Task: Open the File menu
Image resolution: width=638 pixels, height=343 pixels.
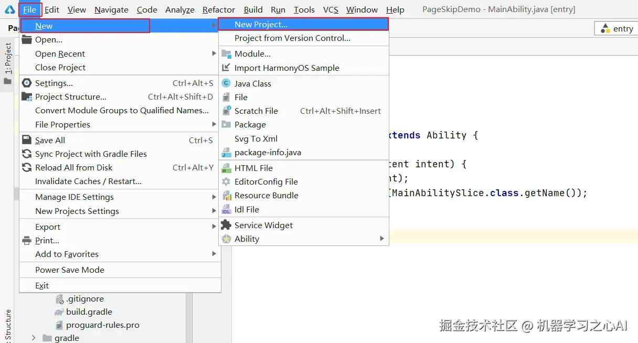Action: click(30, 9)
